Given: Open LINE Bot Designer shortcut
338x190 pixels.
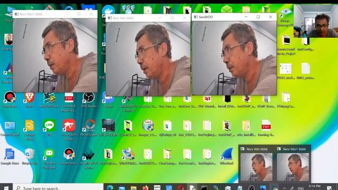Looking at the screenshot, I should pos(49,158).
